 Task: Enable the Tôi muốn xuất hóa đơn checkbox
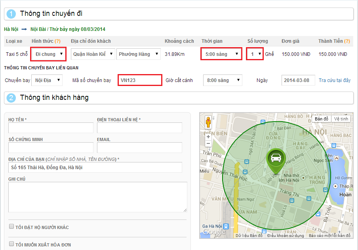pyautogui.click(x=11, y=244)
